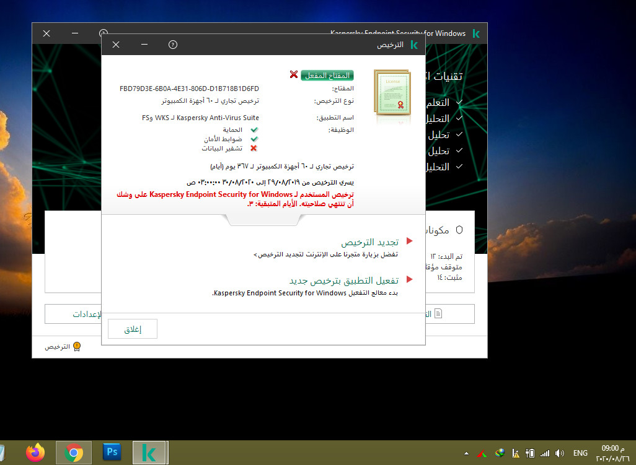The width and height of the screenshot is (636, 465).
Task: Click the Kaspersky K logo in License titlebar
Action: (x=413, y=45)
